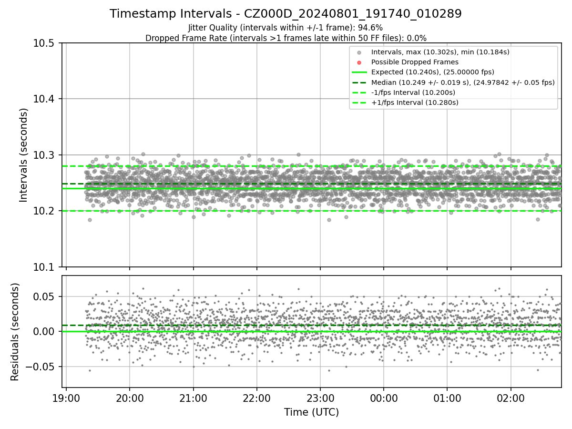Click the plot title 'Timestamp Intervals - CZ000D_20240801_191740_010289'

286,14
